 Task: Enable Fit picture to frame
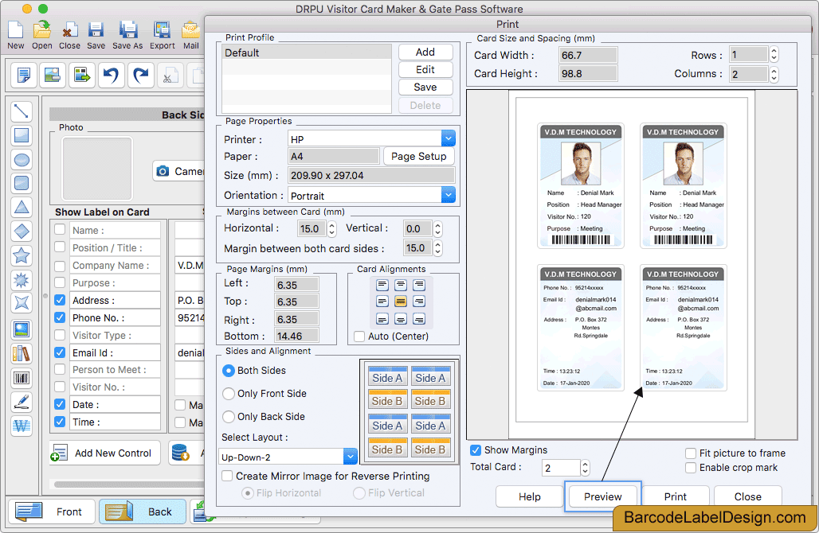[x=691, y=453]
